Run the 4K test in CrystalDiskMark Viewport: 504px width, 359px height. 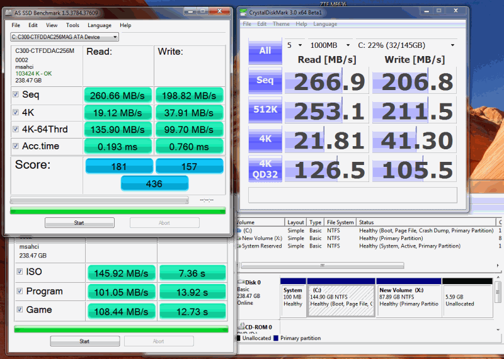click(x=265, y=139)
